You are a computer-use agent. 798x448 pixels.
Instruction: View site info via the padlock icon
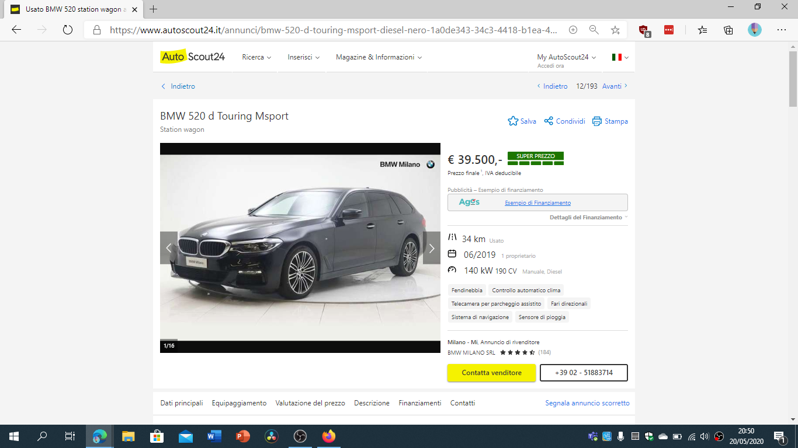96,30
